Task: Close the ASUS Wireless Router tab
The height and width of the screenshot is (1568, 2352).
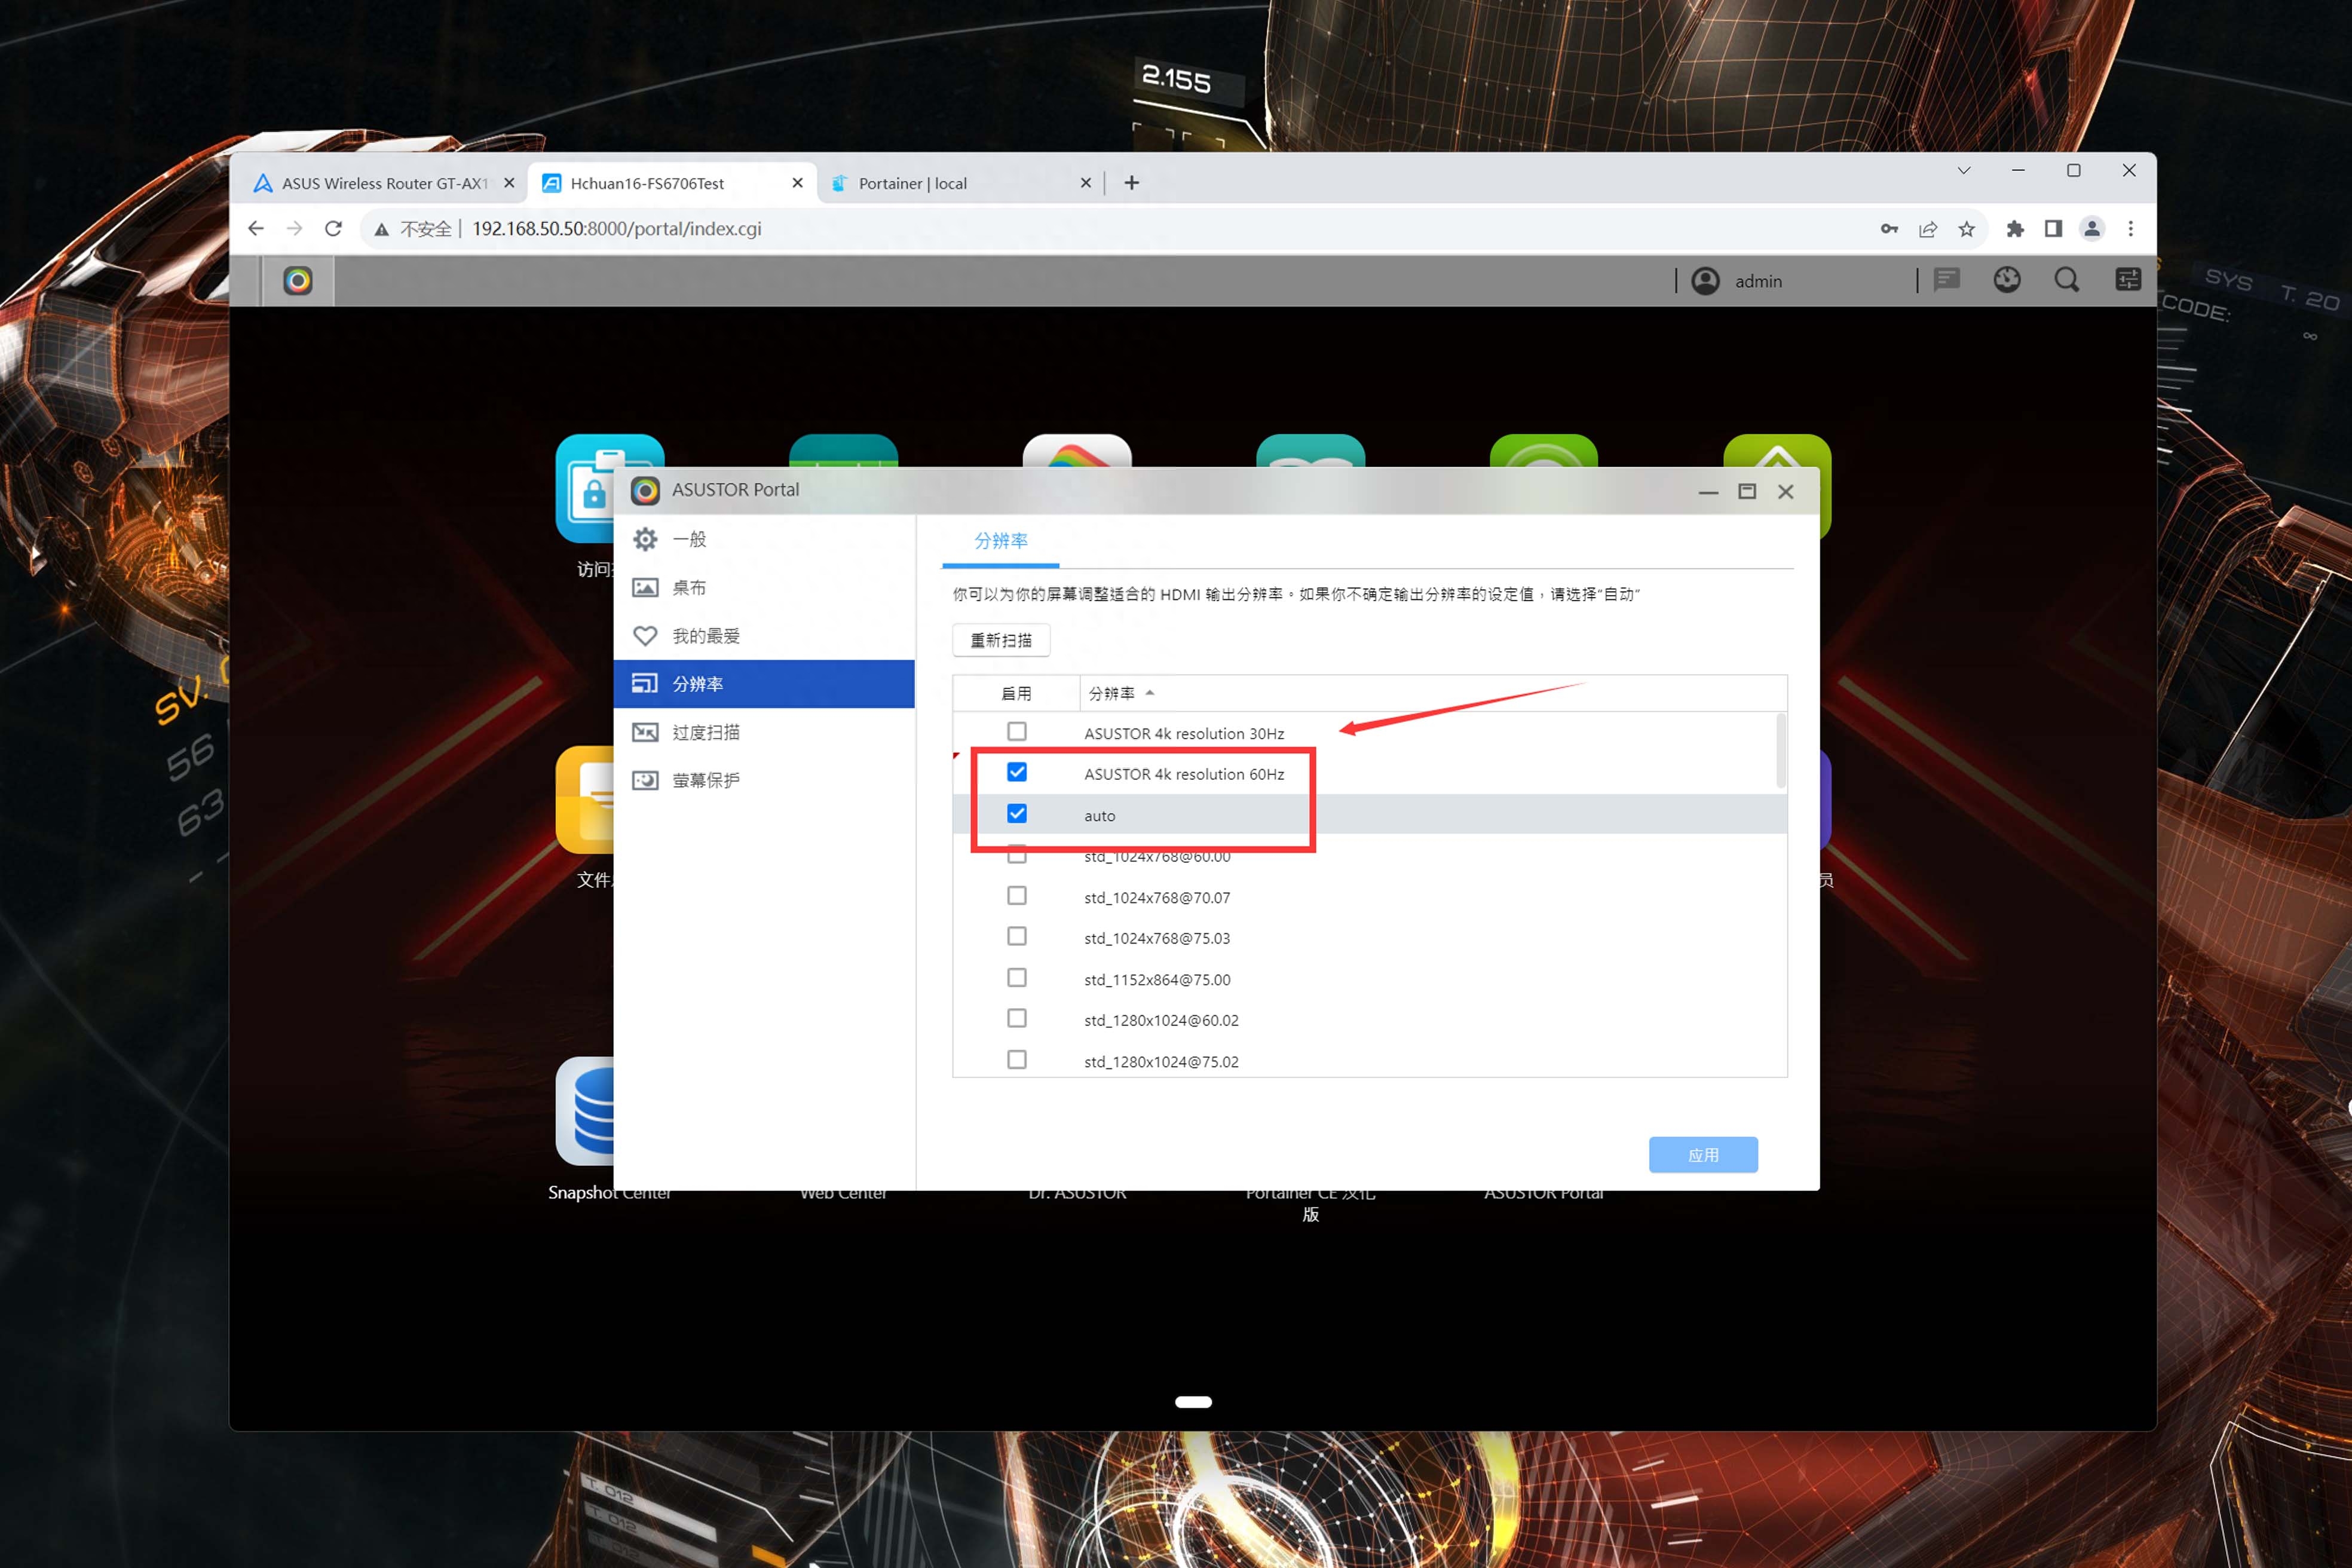Action: pyautogui.click(x=509, y=183)
